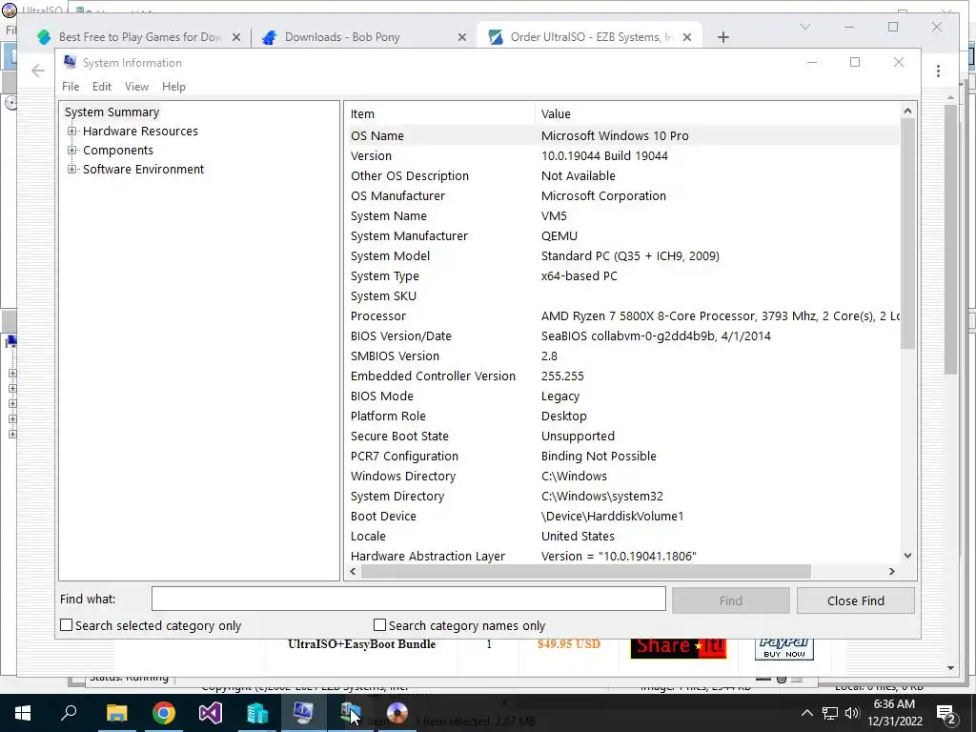Open the Edit menu in System Information
Screen dimensions: 976x732
(101, 87)
